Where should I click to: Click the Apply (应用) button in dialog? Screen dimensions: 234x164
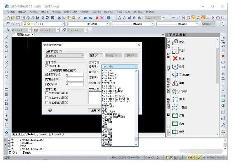(95, 110)
